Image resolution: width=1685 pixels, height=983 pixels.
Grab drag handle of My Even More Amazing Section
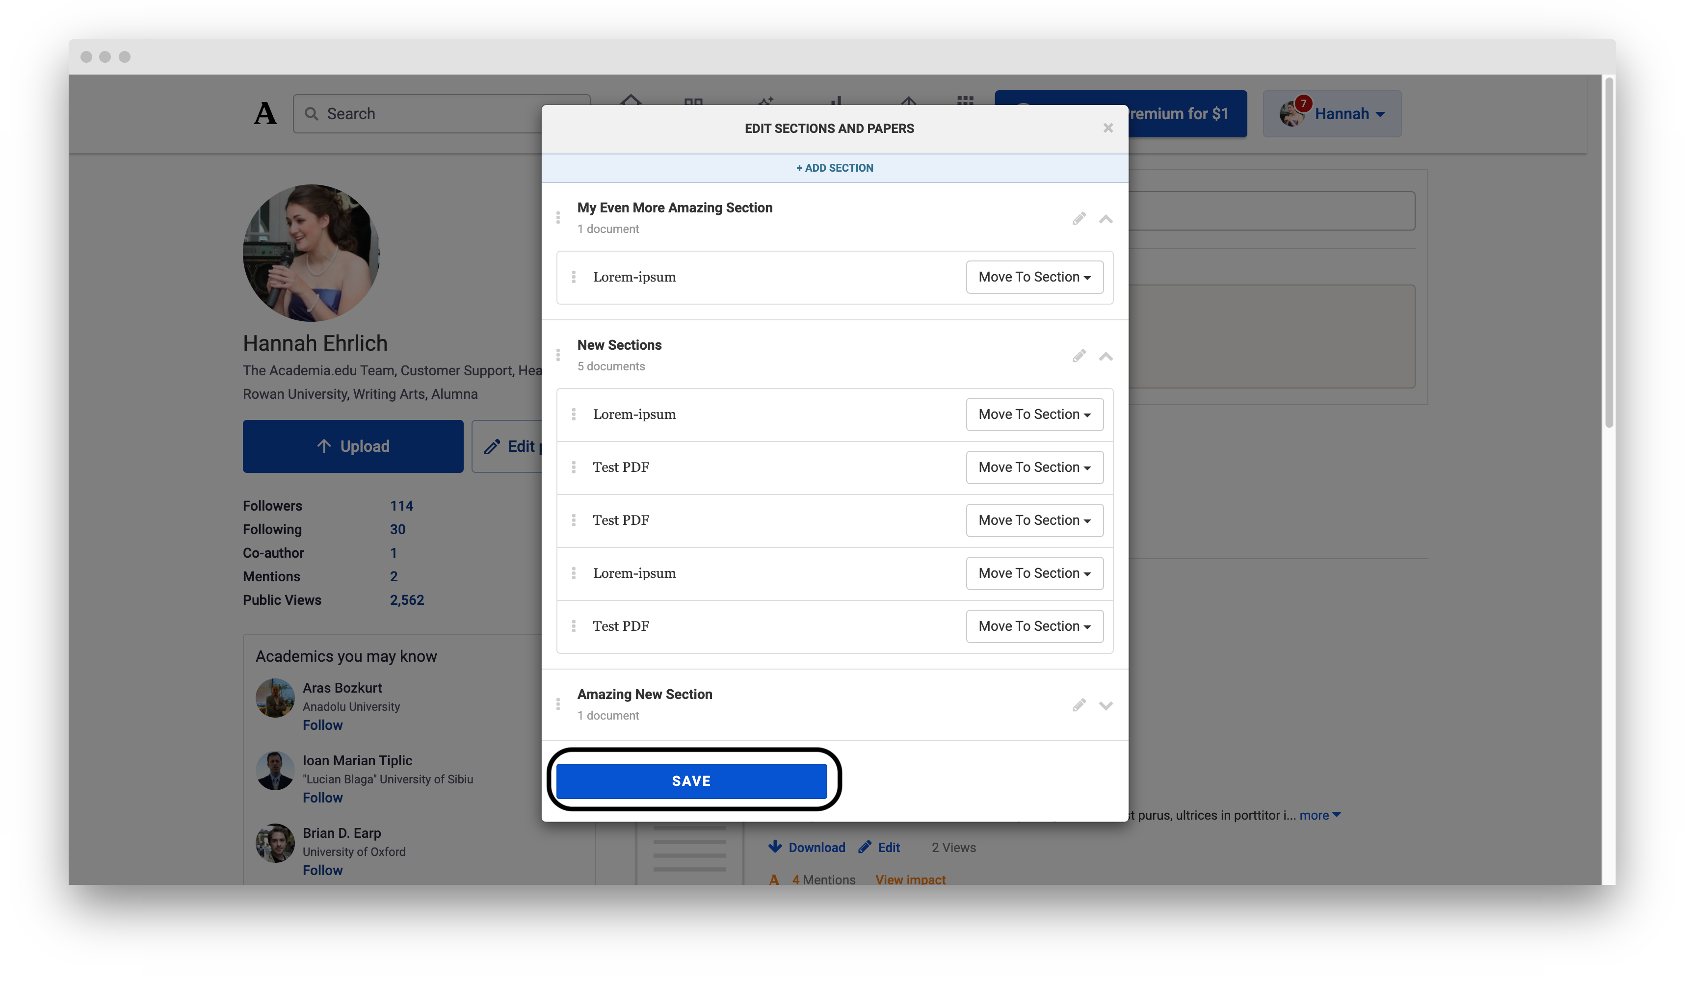coord(557,218)
